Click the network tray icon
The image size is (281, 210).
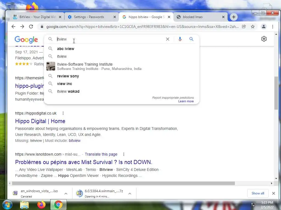pyautogui.click(x=253, y=205)
